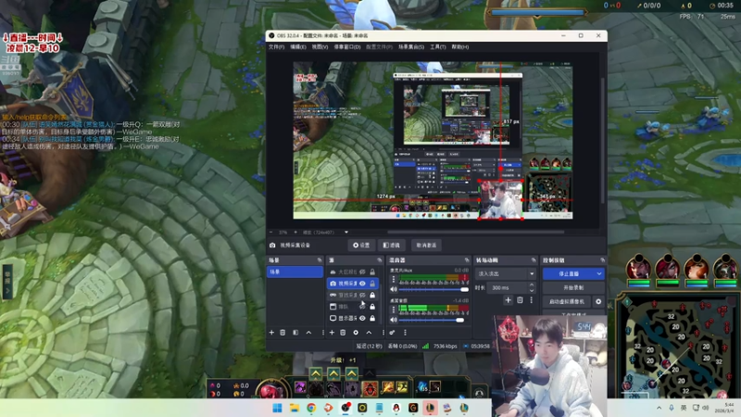Image resolution: width=741 pixels, height=417 pixels.
Task: Add a new source with the sources panel plus icon
Action: click(332, 333)
